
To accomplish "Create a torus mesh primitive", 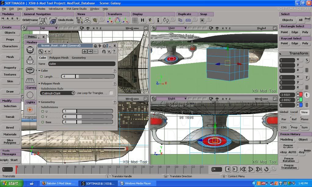I will 30,70.
